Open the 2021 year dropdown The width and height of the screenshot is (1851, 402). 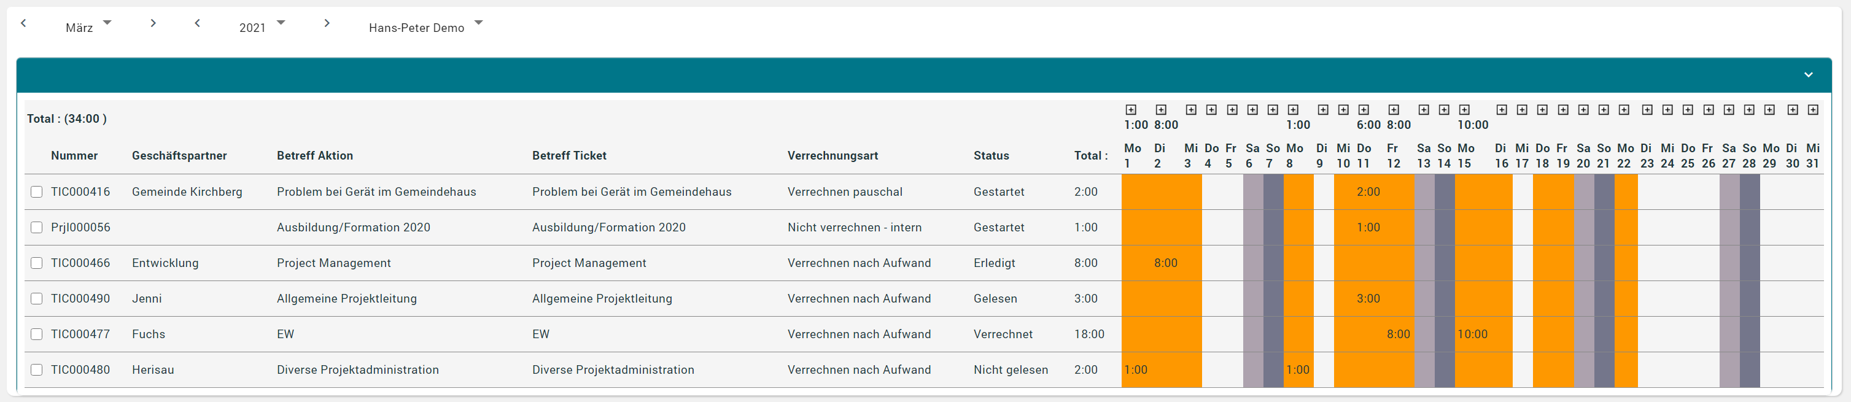click(x=262, y=26)
